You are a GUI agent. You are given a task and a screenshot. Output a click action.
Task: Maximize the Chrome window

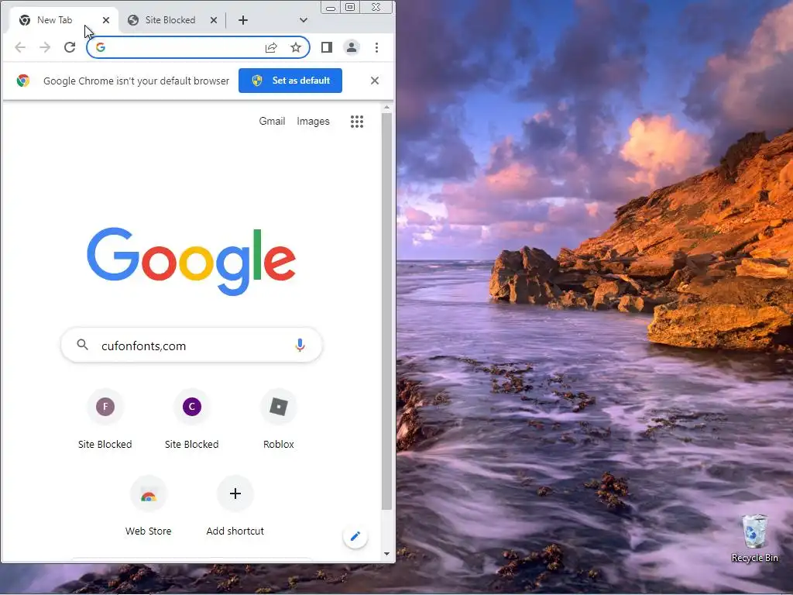[350, 7]
